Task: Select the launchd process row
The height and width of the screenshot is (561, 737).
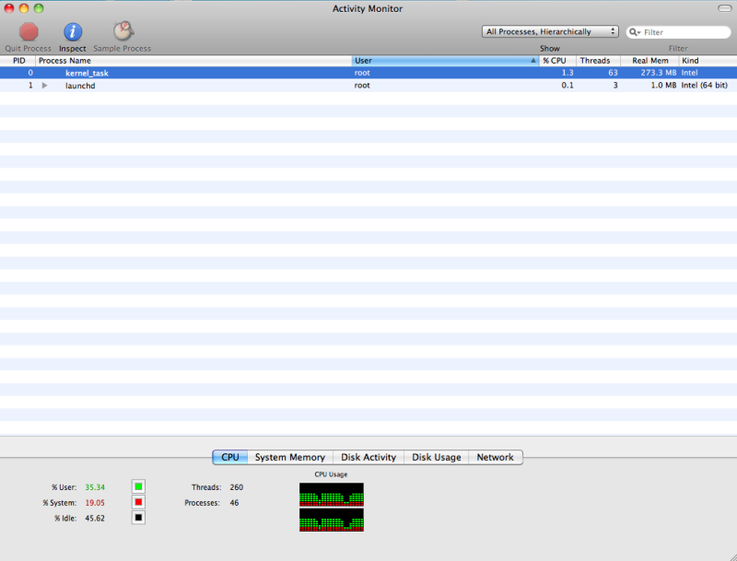Action: (x=368, y=86)
